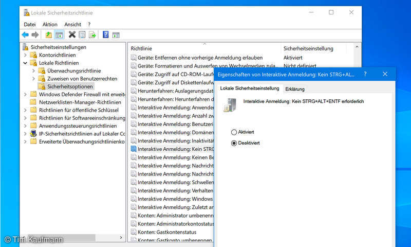Expand the Überwachungsrichtlinie tree node
The width and height of the screenshot is (411, 247).
click(x=34, y=71)
